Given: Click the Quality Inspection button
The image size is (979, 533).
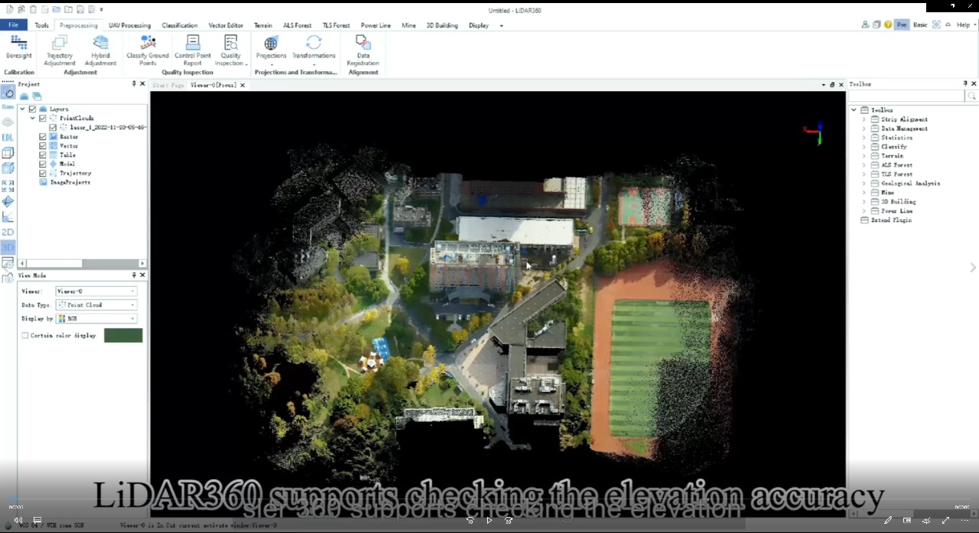Looking at the screenshot, I should (x=231, y=47).
